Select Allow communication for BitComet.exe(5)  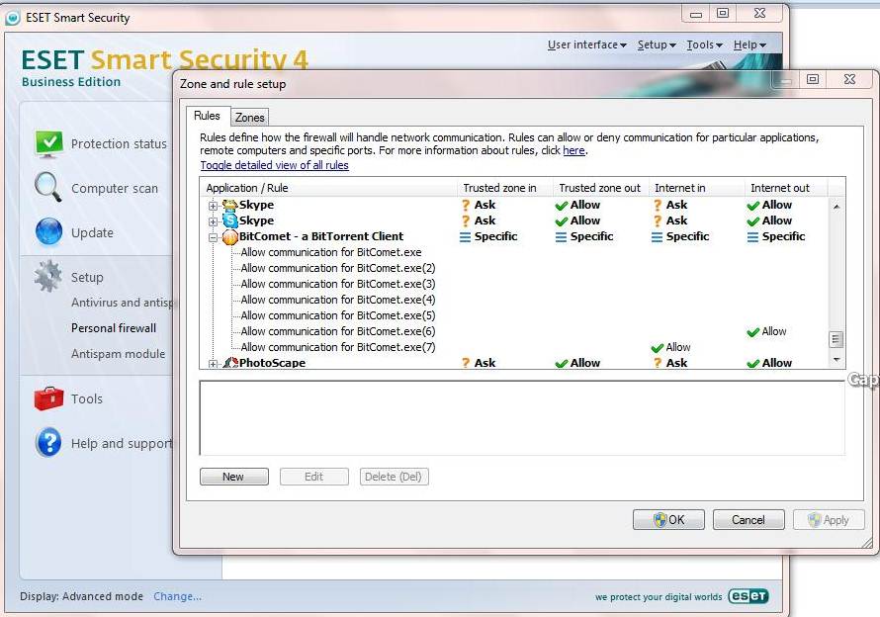[x=338, y=315]
